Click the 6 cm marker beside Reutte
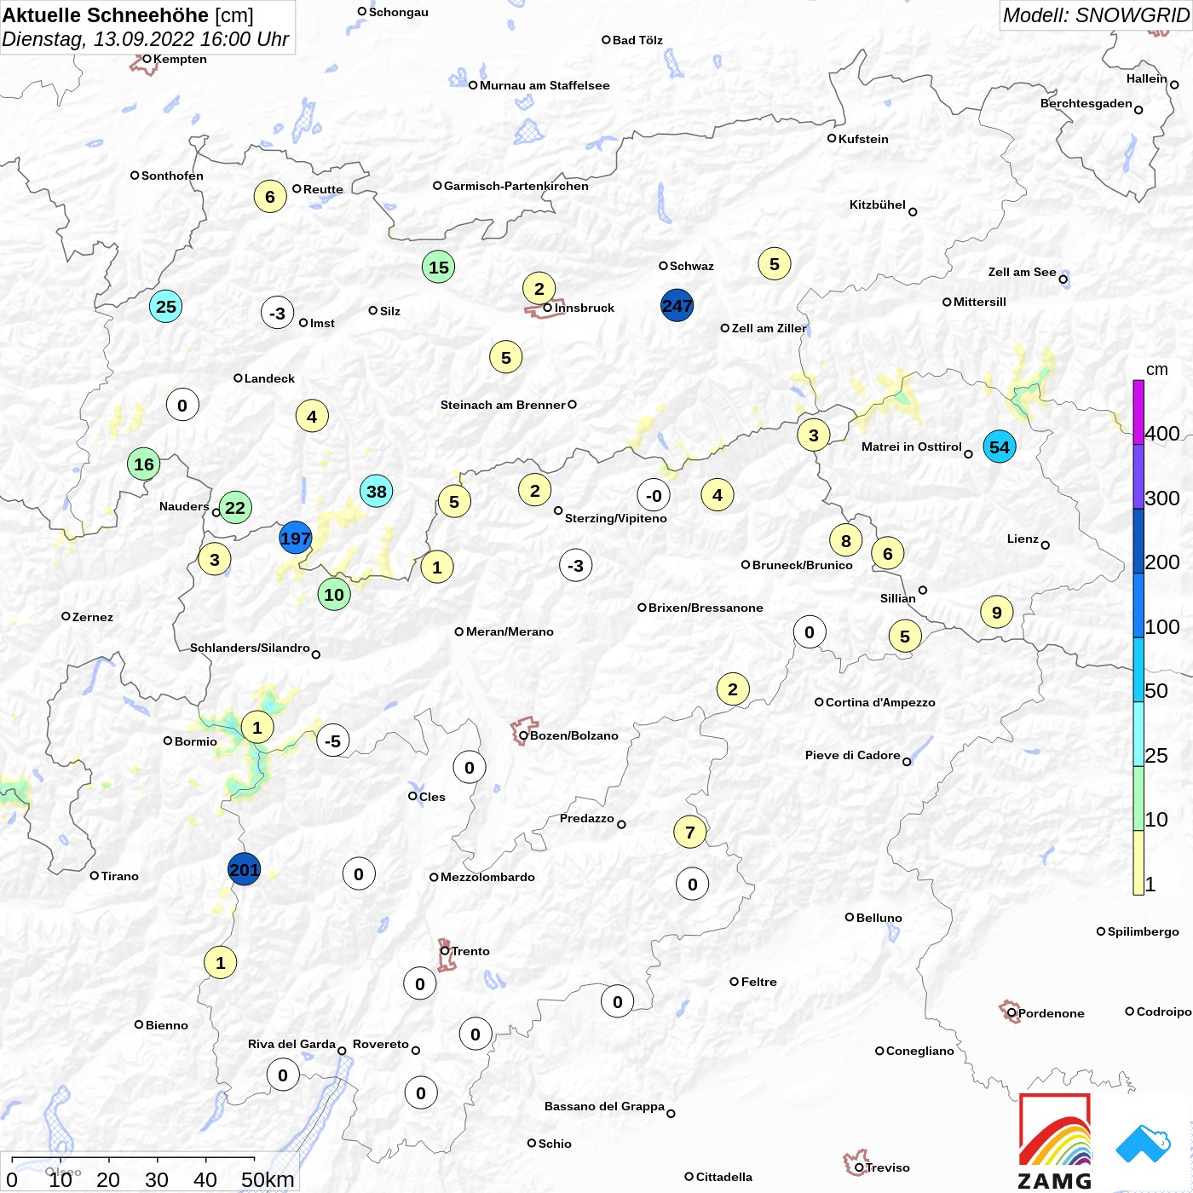1193x1193 pixels. point(270,197)
